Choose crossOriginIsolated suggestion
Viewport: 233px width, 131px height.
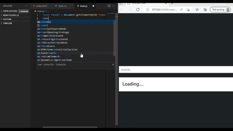75,39
